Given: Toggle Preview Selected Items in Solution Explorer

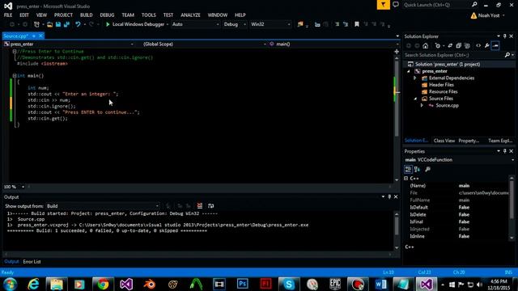Looking at the screenshot, I should click(495, 46).
